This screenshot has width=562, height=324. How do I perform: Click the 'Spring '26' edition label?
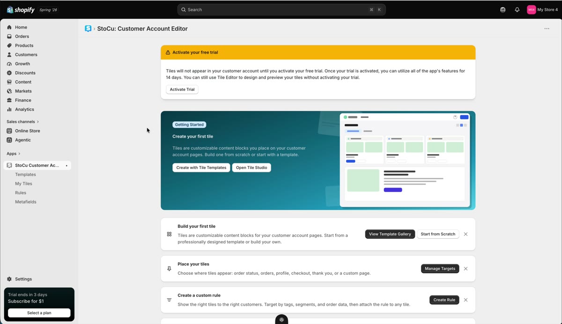coord(48,10)
